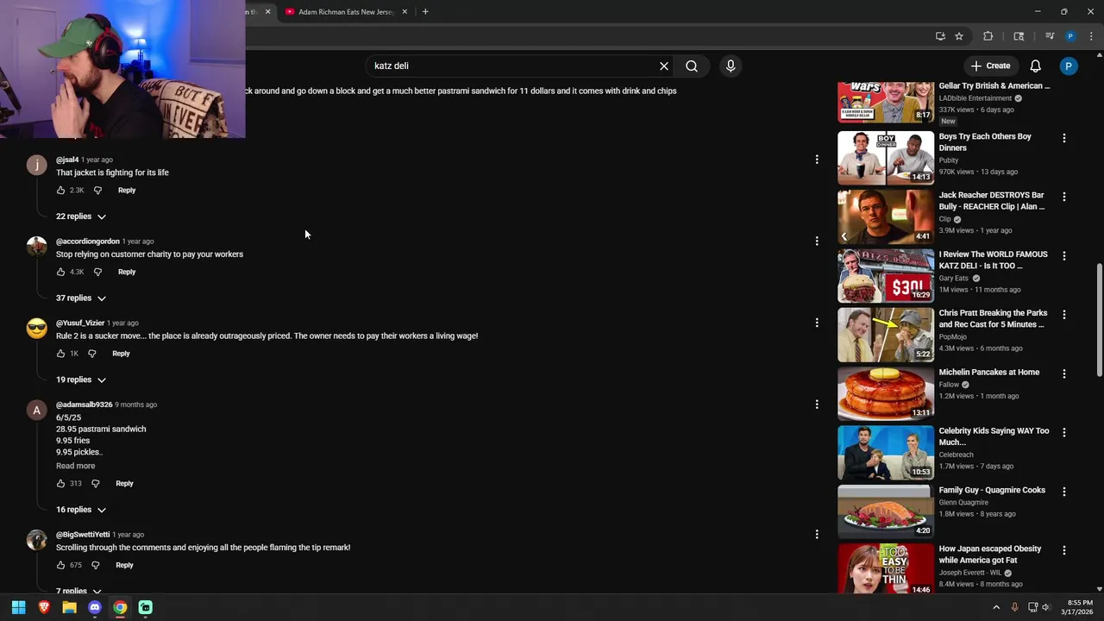The width and height of the screenshot is (1104, 621).
Task: Open options menu for @BigSwettiYetti comment
Action: (817, 535)
